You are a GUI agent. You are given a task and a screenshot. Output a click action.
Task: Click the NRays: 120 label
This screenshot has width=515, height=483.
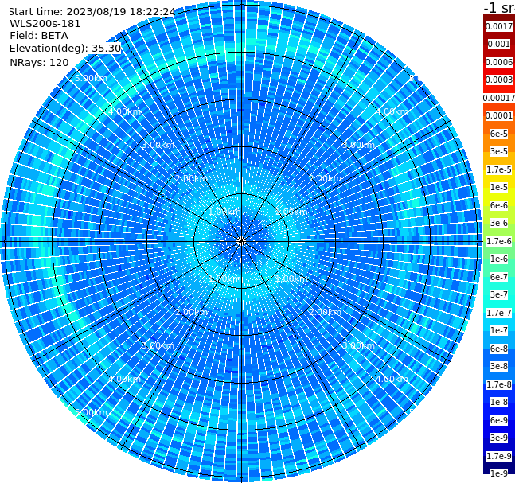tap(39, 62)
